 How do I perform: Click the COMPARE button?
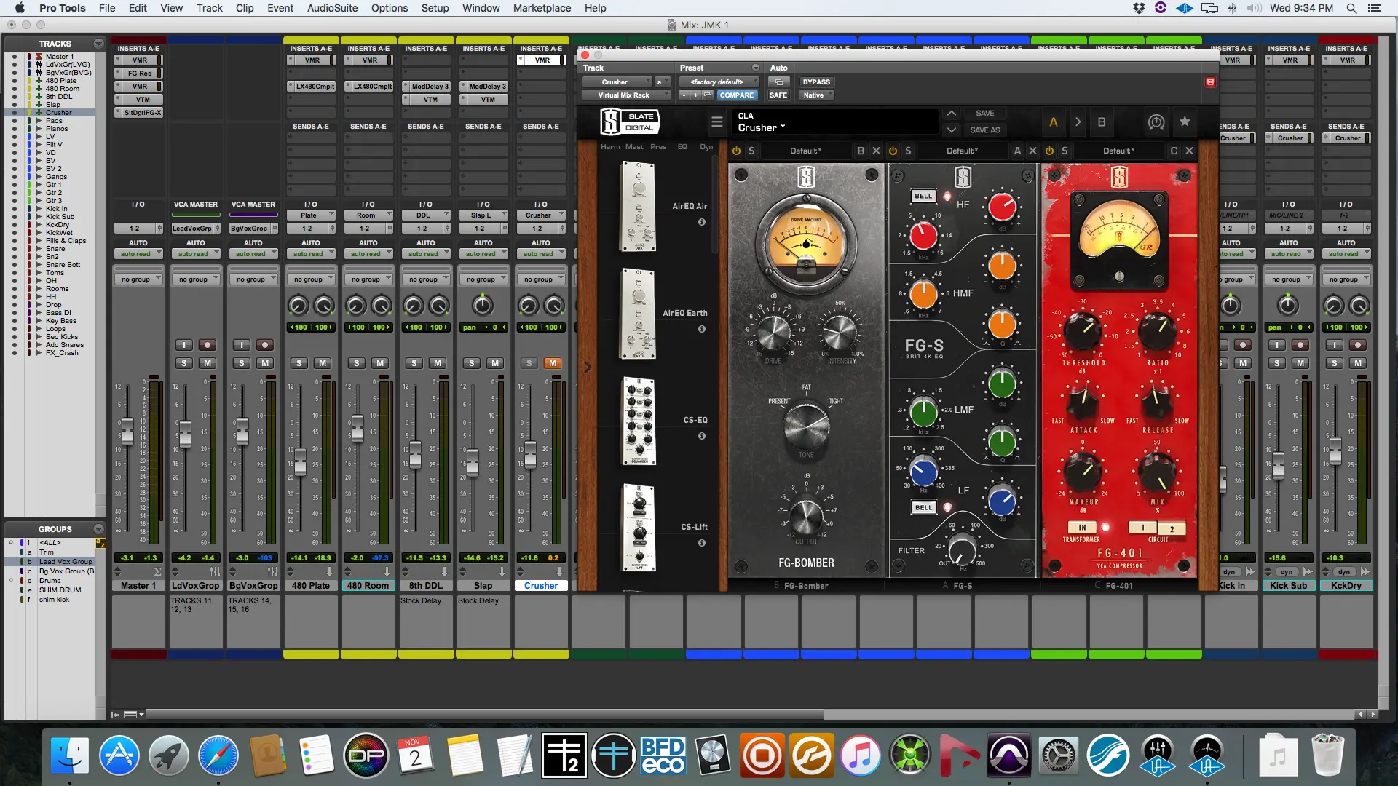click(x=737, y=95)
